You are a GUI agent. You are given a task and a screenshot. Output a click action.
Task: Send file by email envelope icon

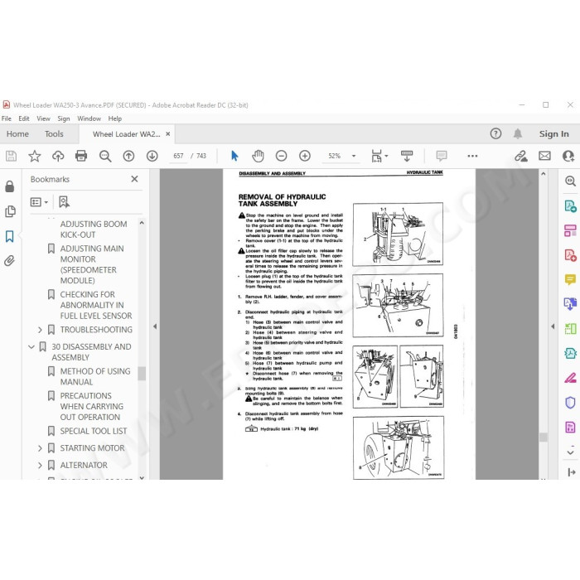click(544, 156)
